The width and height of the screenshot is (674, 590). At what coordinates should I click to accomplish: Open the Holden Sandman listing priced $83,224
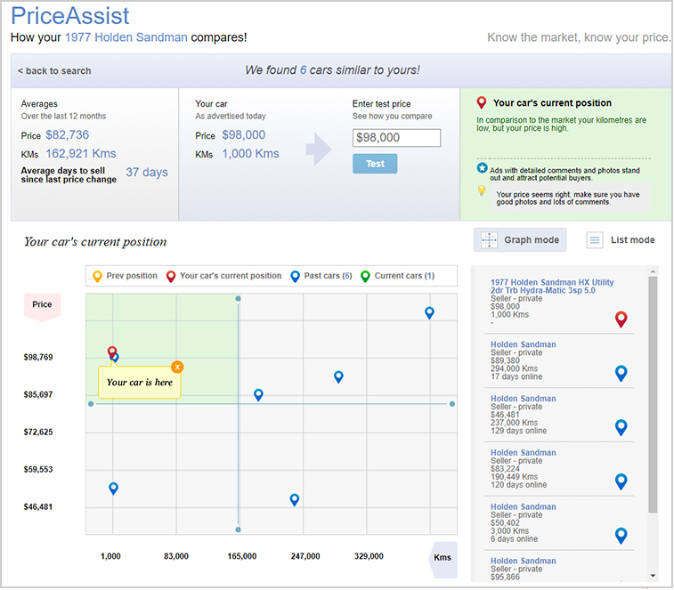coord(524,452)
